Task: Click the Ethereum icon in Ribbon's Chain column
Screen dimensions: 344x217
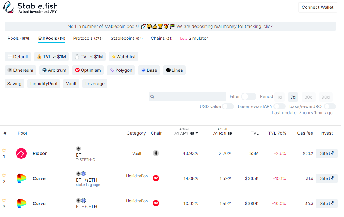Action: (x=156, y=153)
